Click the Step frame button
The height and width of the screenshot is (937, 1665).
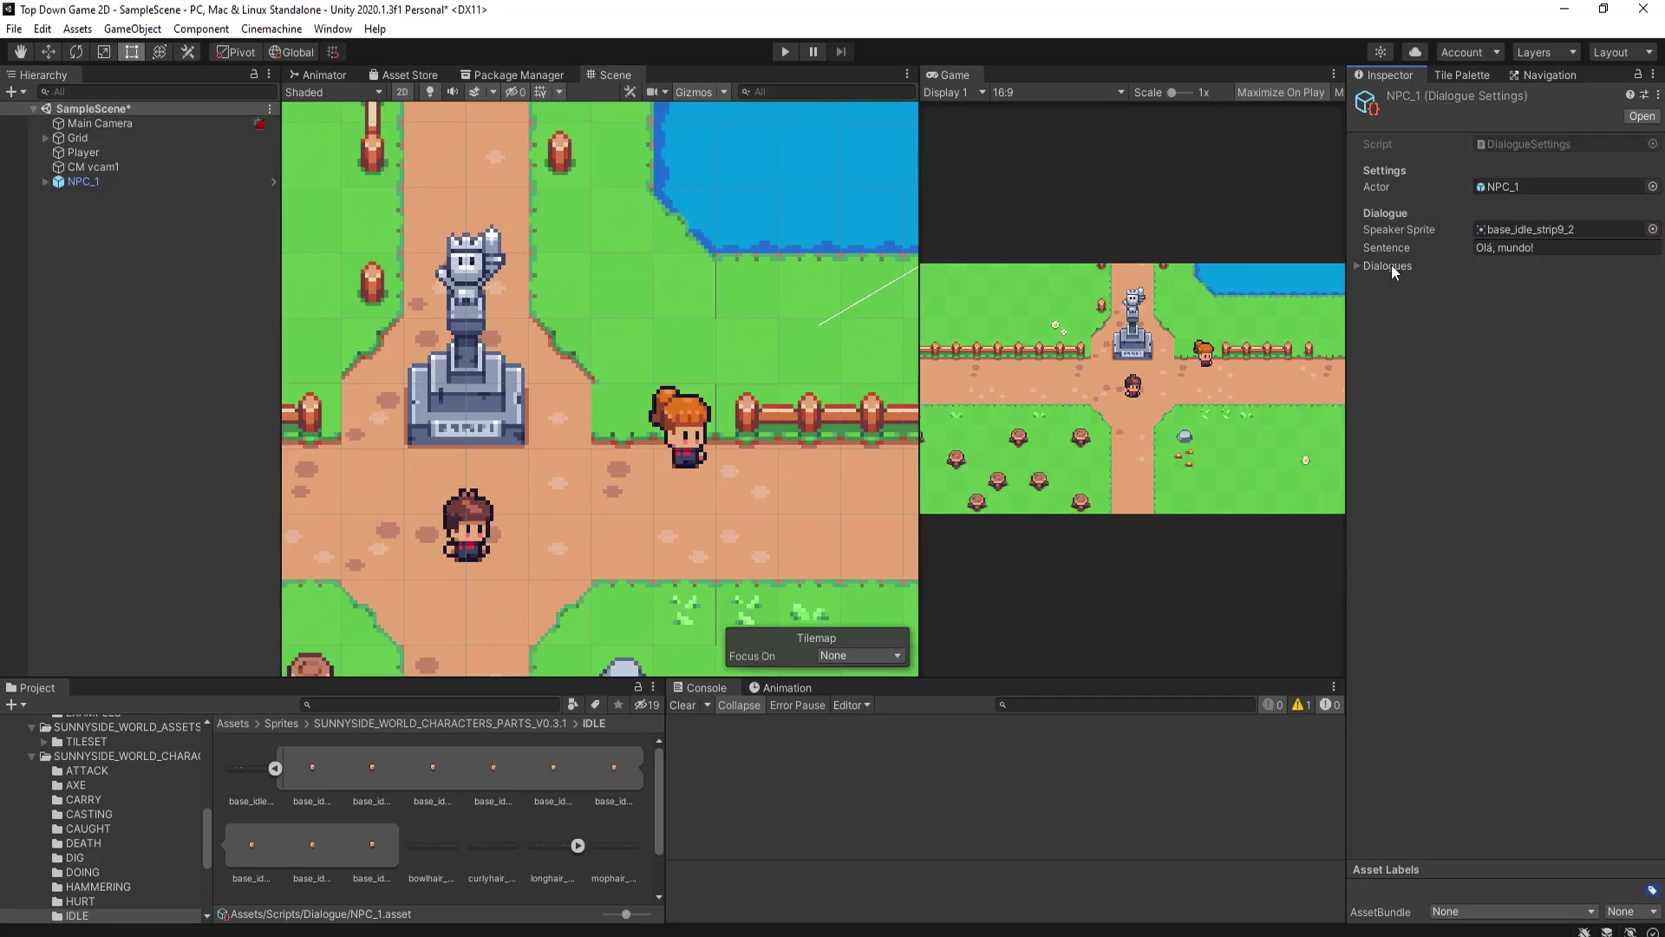coord(840,52)
